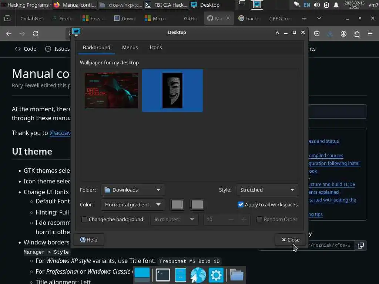Click the workspace switcher monitor icon
379x284 pixels.
tap(257, 5)
